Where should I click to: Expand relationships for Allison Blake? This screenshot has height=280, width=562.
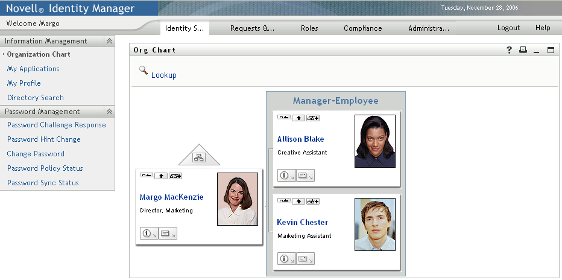click(x=312, y=118)
